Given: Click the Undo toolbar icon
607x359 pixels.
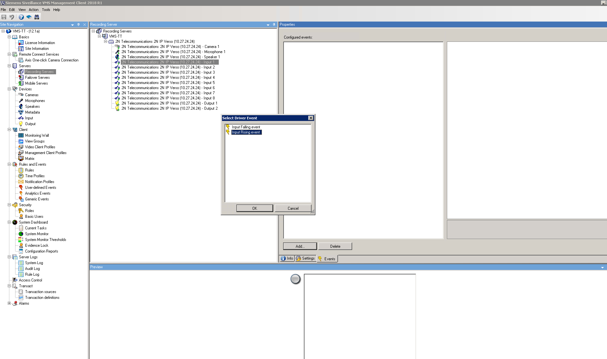Looking at the screenshot, I should click(x=12, y=17).
